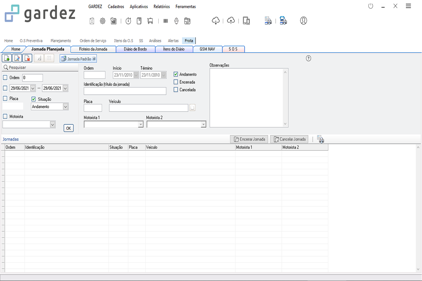Open the stopwatch toolbar icon
The height and width of the screenshot is (281, 422).
[x=128, y=21]
